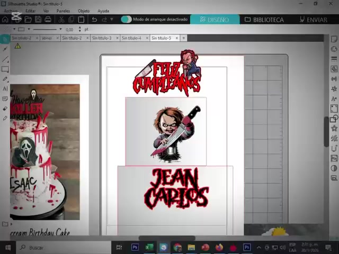Click the vertical canvas scrollbar thumb
The image size is (339, 254).
pyautogui.click(x=326, y=132)
